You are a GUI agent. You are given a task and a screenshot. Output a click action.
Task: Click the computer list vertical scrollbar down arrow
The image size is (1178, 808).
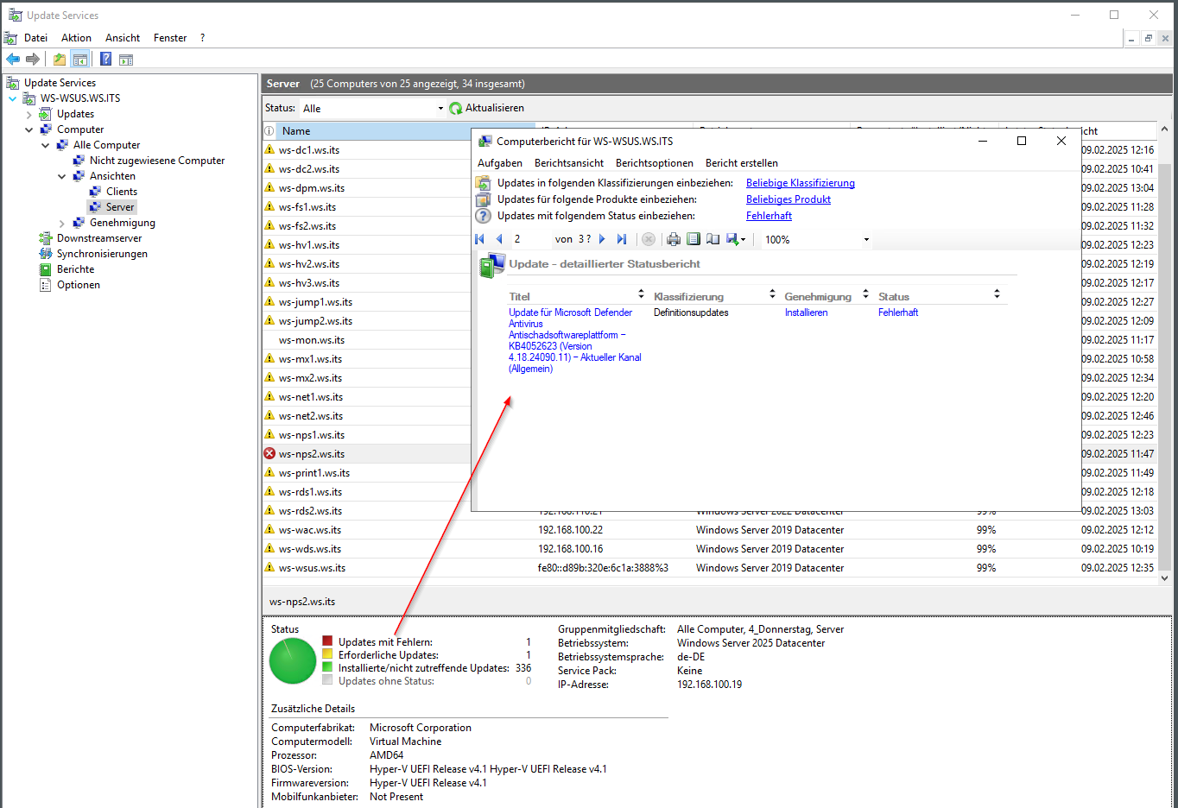(x=1164, y=578)
